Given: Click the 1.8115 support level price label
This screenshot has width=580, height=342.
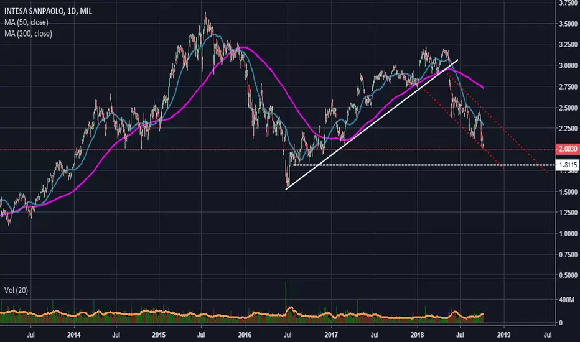Looking at the screenshot, I should (x=568, y=165).
